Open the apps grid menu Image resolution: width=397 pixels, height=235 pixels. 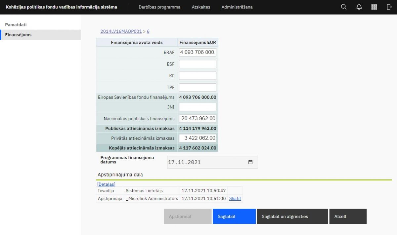click(374, 7)
